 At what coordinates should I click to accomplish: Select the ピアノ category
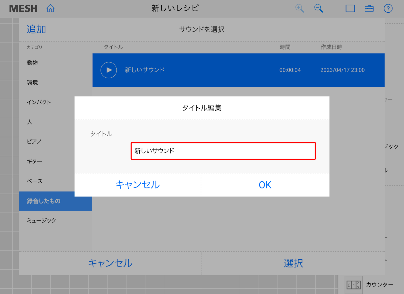[x=34, y=141]
